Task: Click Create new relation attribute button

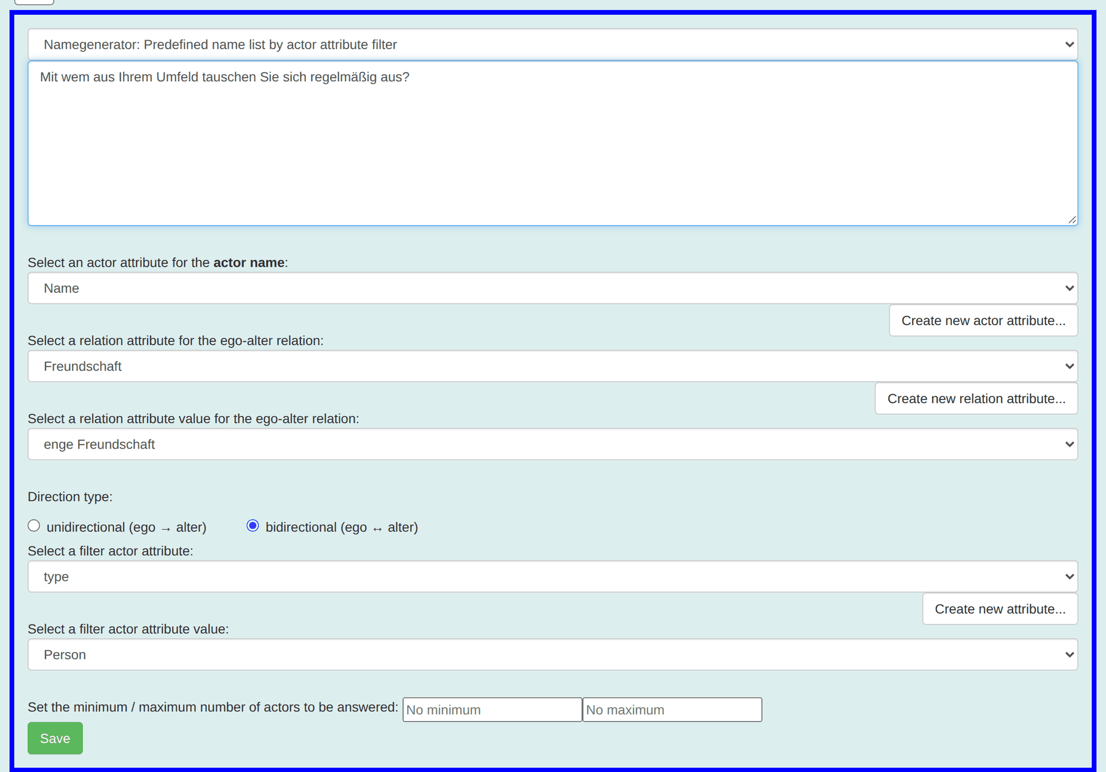Action: (976, 398)
